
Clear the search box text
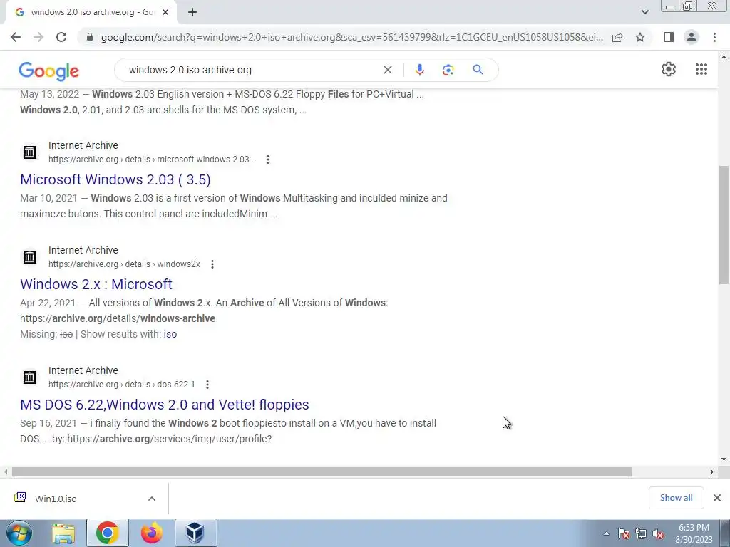tap(387, 70)
